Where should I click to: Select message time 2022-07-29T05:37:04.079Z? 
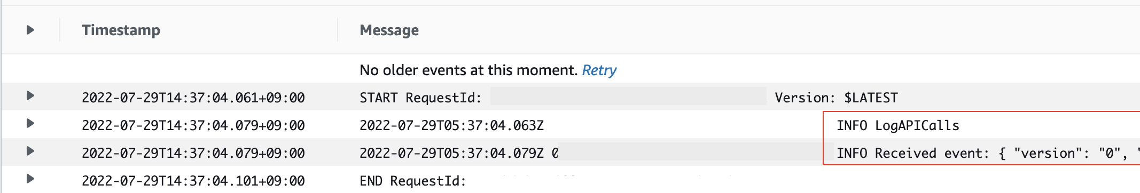click(x=451, y=154)
